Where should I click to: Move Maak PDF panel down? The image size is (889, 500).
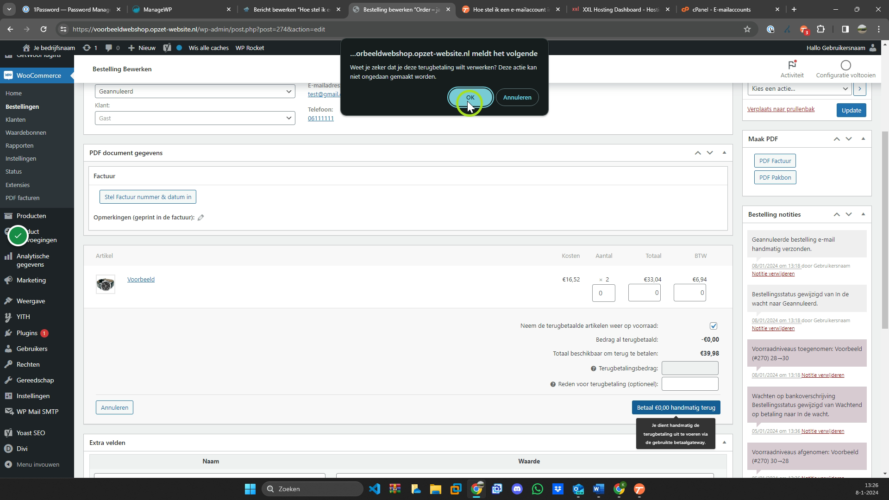click(x=849, y=139)
